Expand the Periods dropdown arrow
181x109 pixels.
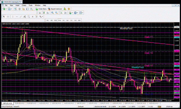point(77,13)
